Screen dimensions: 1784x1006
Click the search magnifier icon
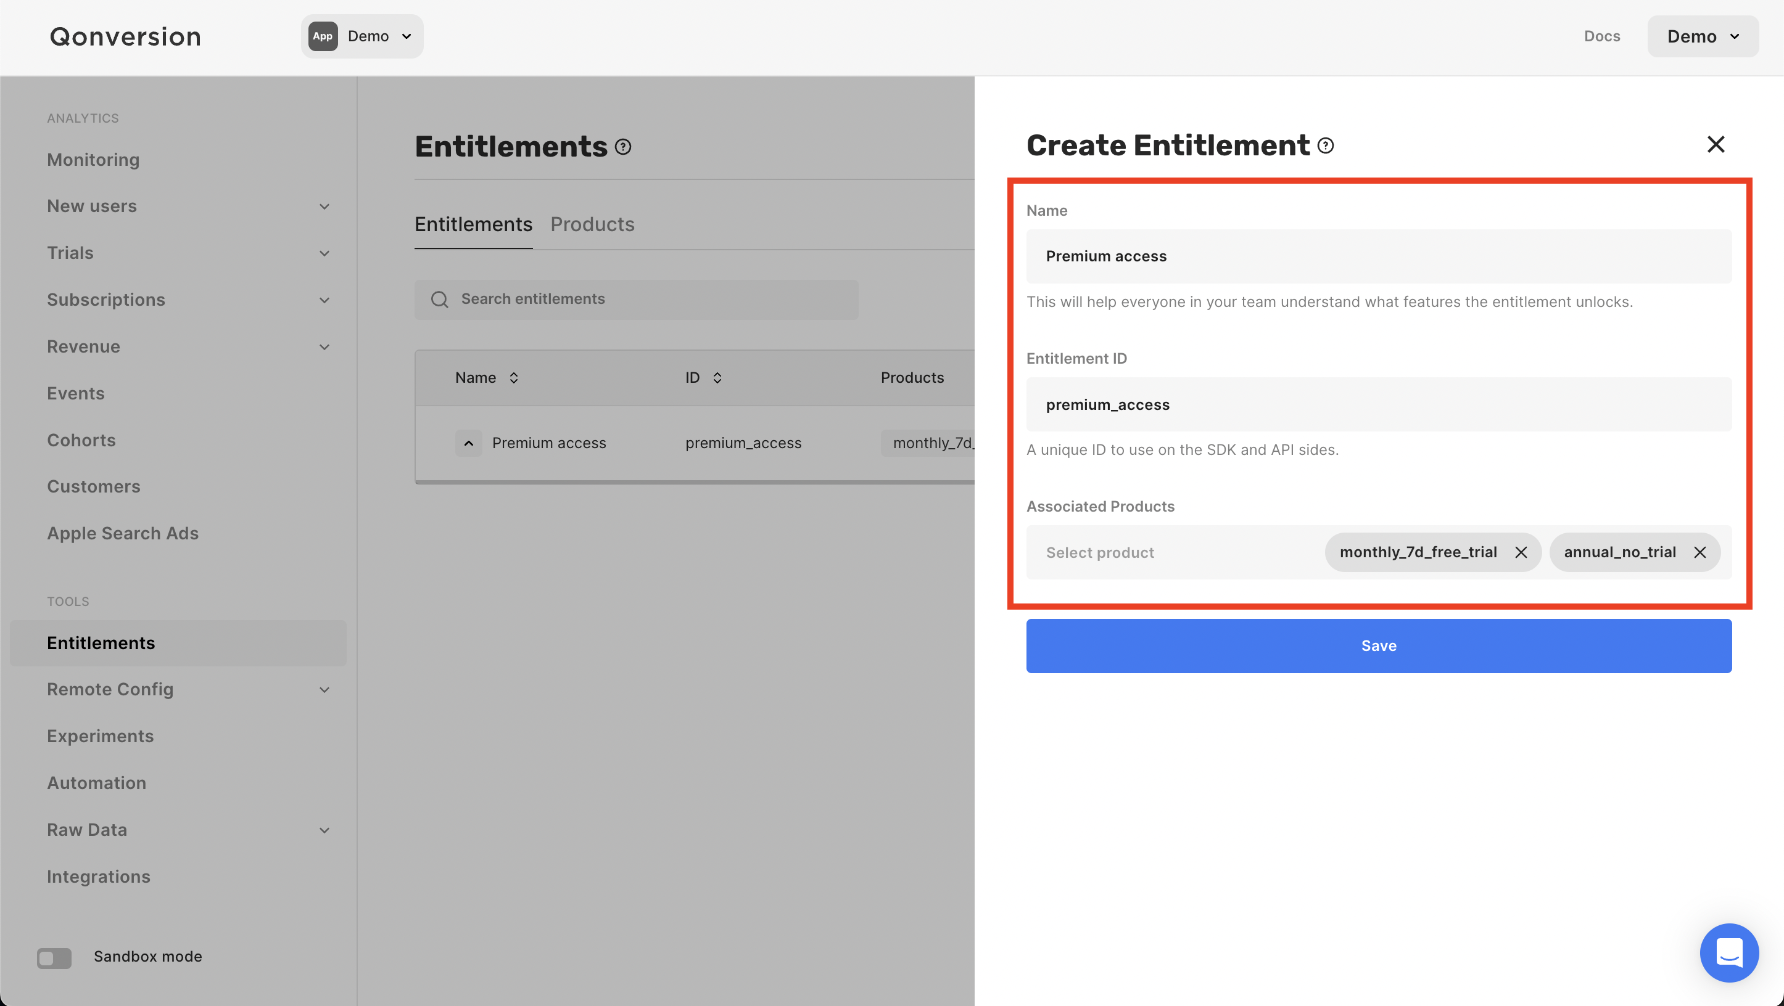(440, 299)
